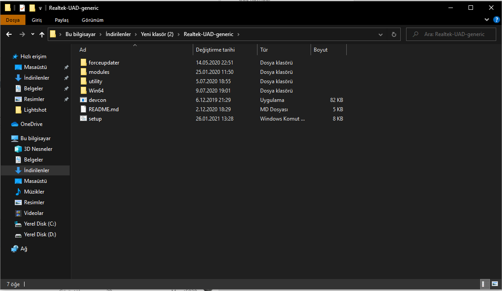Click the Müzikler music note icon

[18, 191]
